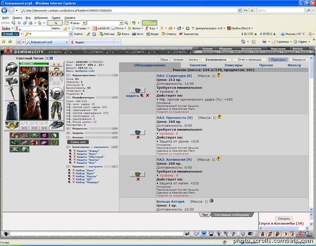Toggle the Мощность section checkbox
This screenshot has width=316, height=246.
68,129
